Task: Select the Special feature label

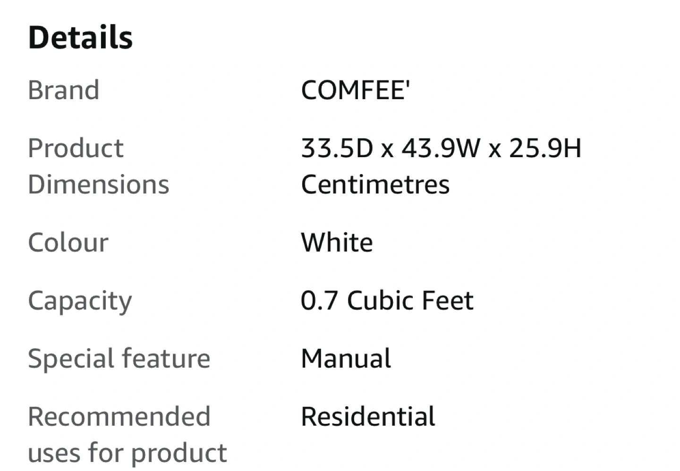Action: coord(119,360)
